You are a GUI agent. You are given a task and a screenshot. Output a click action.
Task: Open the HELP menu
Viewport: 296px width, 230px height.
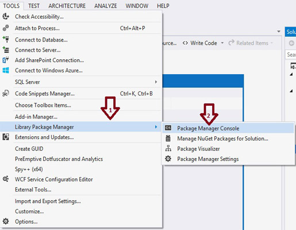pyautogui.click(x=163, y=6)
